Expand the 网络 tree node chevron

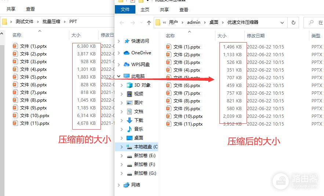pos(118,185)
